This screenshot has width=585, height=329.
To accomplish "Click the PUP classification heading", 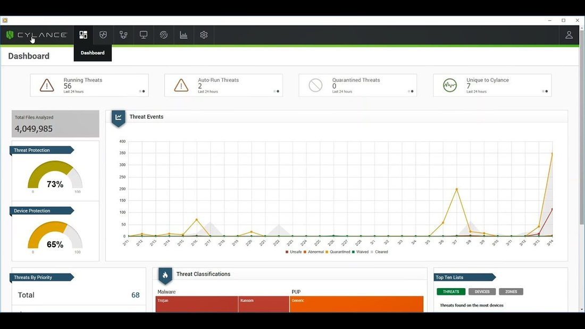I will [296, 292].
